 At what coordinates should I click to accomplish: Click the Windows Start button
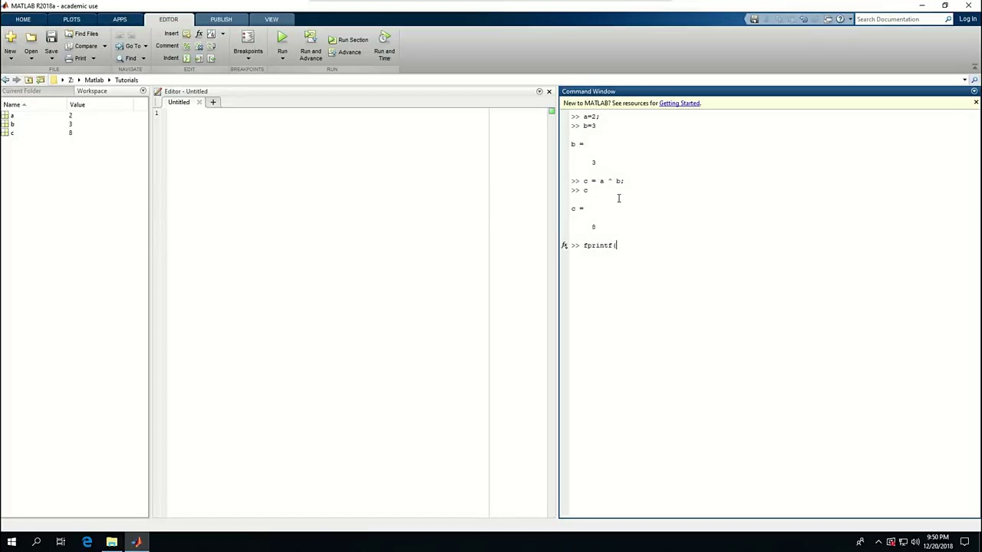pyautogui.click(x=12, y=542)
